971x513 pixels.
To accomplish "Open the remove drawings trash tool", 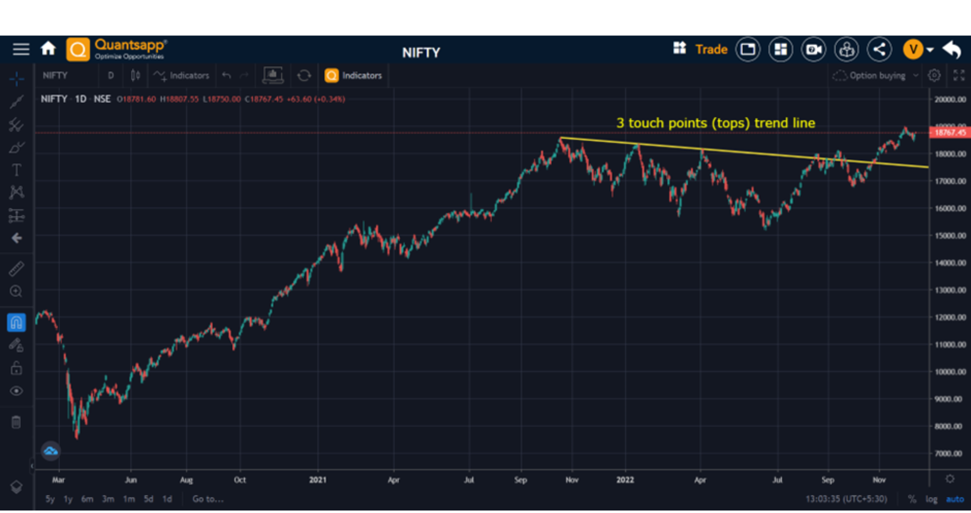I will point(16,422).
